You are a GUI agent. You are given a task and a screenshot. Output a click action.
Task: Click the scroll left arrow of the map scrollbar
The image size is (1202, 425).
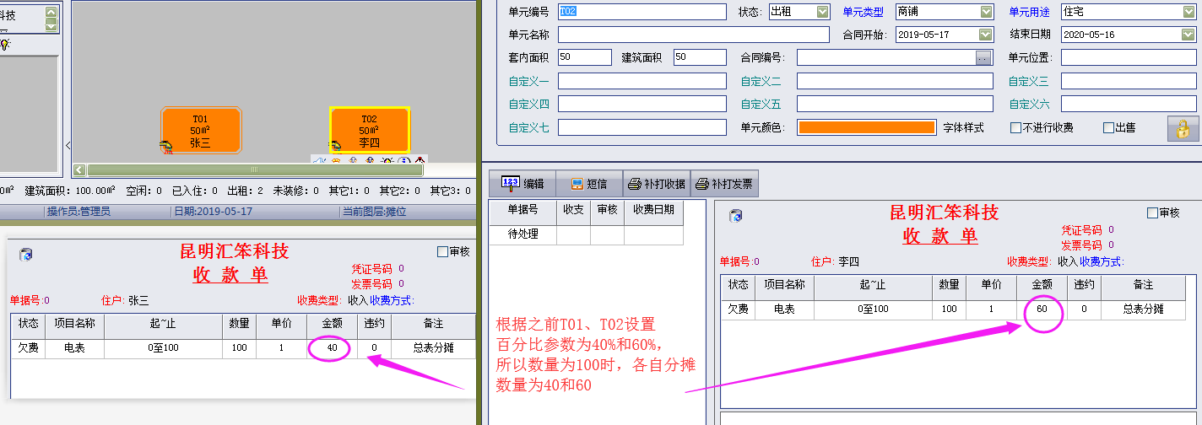[79, 169]
